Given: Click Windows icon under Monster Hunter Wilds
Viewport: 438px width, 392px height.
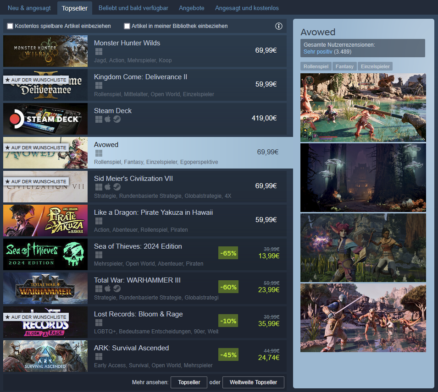Looking at the screenshot, I should tap(99, 52).
